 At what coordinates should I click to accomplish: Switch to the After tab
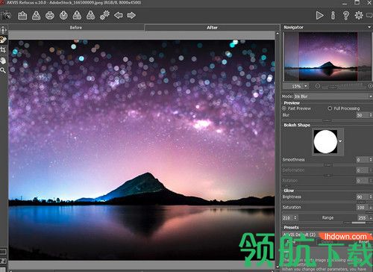coord(212,28)
